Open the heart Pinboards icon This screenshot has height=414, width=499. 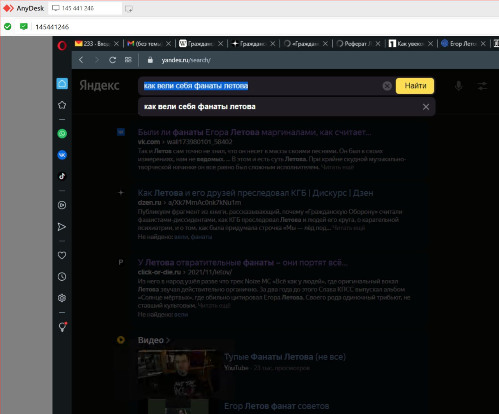[x=62, y=255]
